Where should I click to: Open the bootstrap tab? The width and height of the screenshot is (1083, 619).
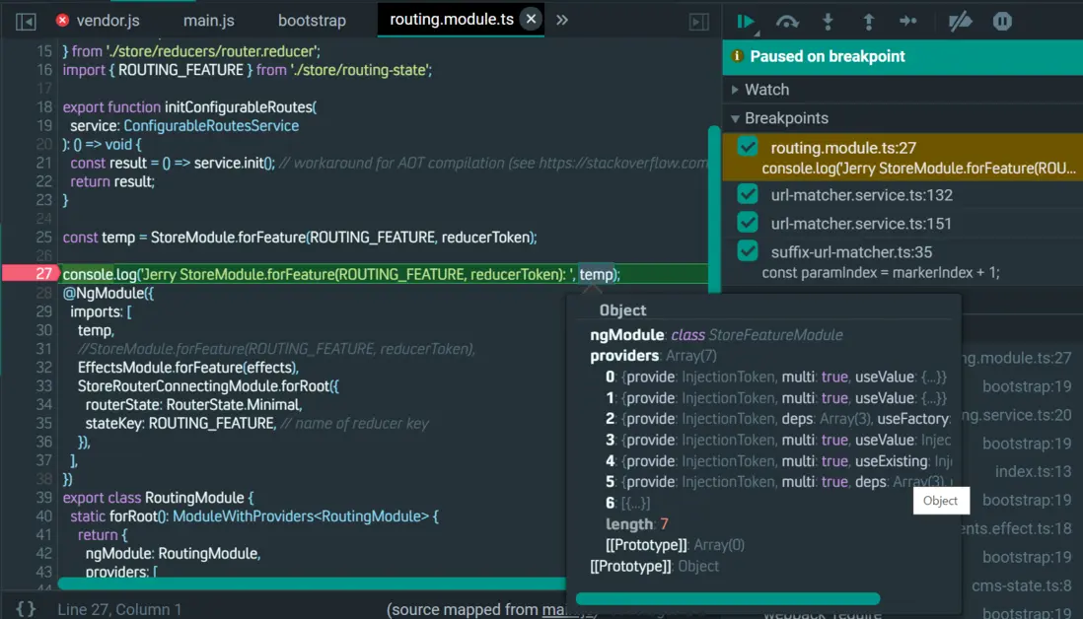click(313, 21)
